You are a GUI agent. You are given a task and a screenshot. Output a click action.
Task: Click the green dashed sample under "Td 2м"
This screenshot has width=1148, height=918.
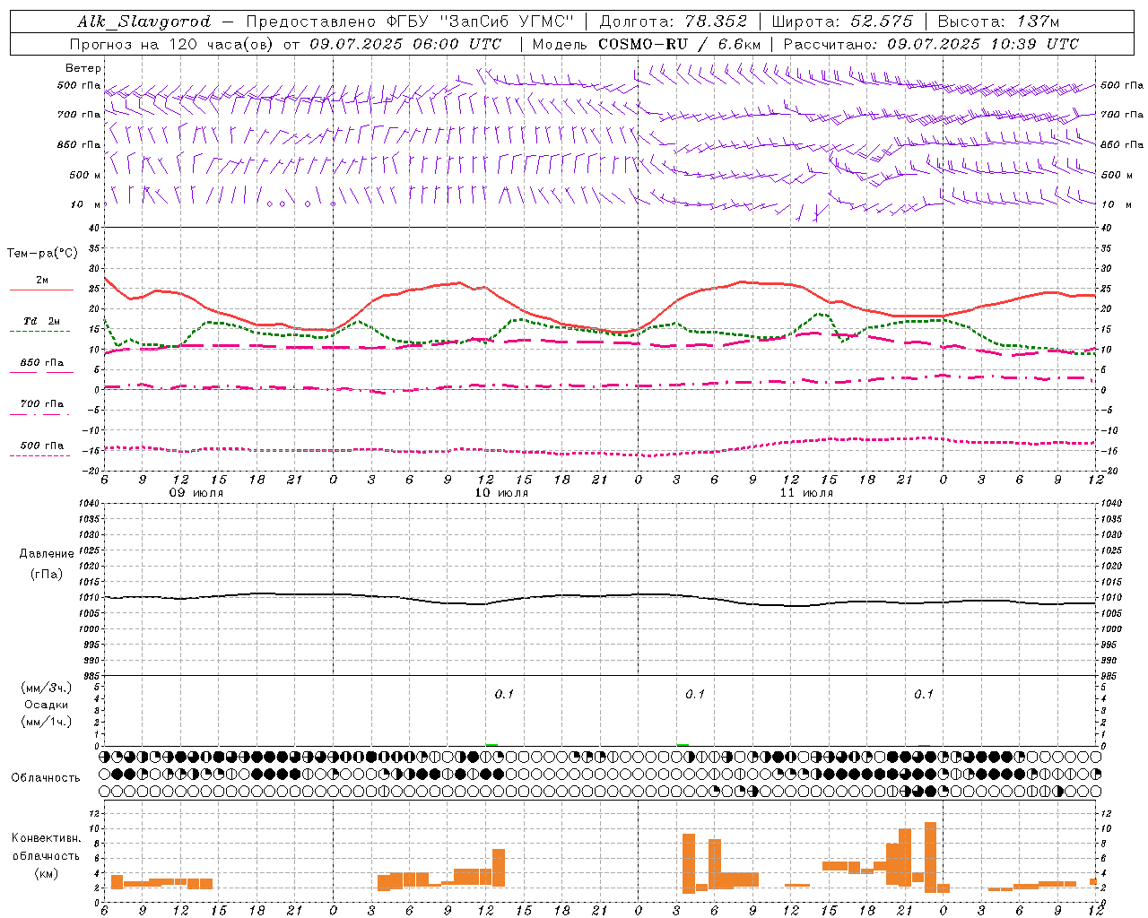coord(39,332)
